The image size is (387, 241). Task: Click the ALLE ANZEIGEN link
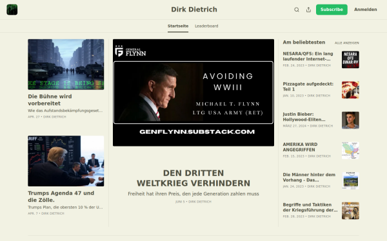point(347,43)
